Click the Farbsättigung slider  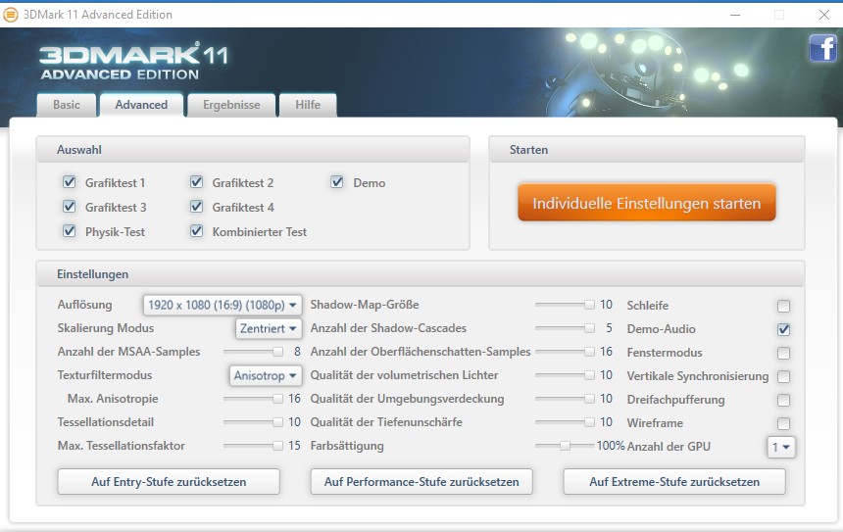(x=565, y=446)
